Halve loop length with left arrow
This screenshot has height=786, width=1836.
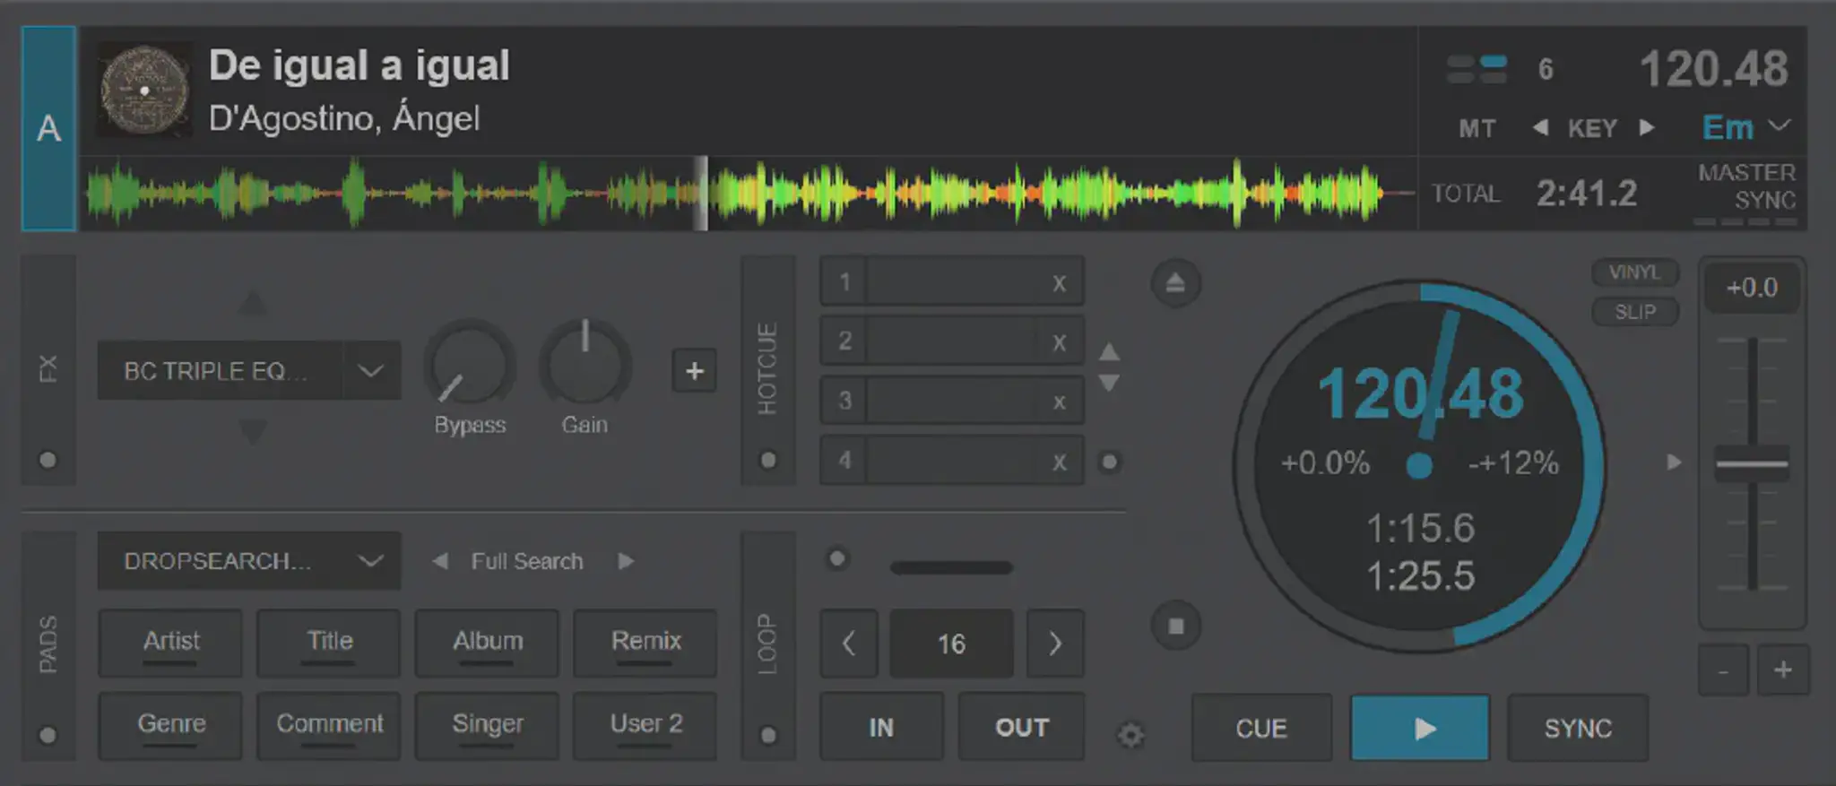(x=848, y=643)
